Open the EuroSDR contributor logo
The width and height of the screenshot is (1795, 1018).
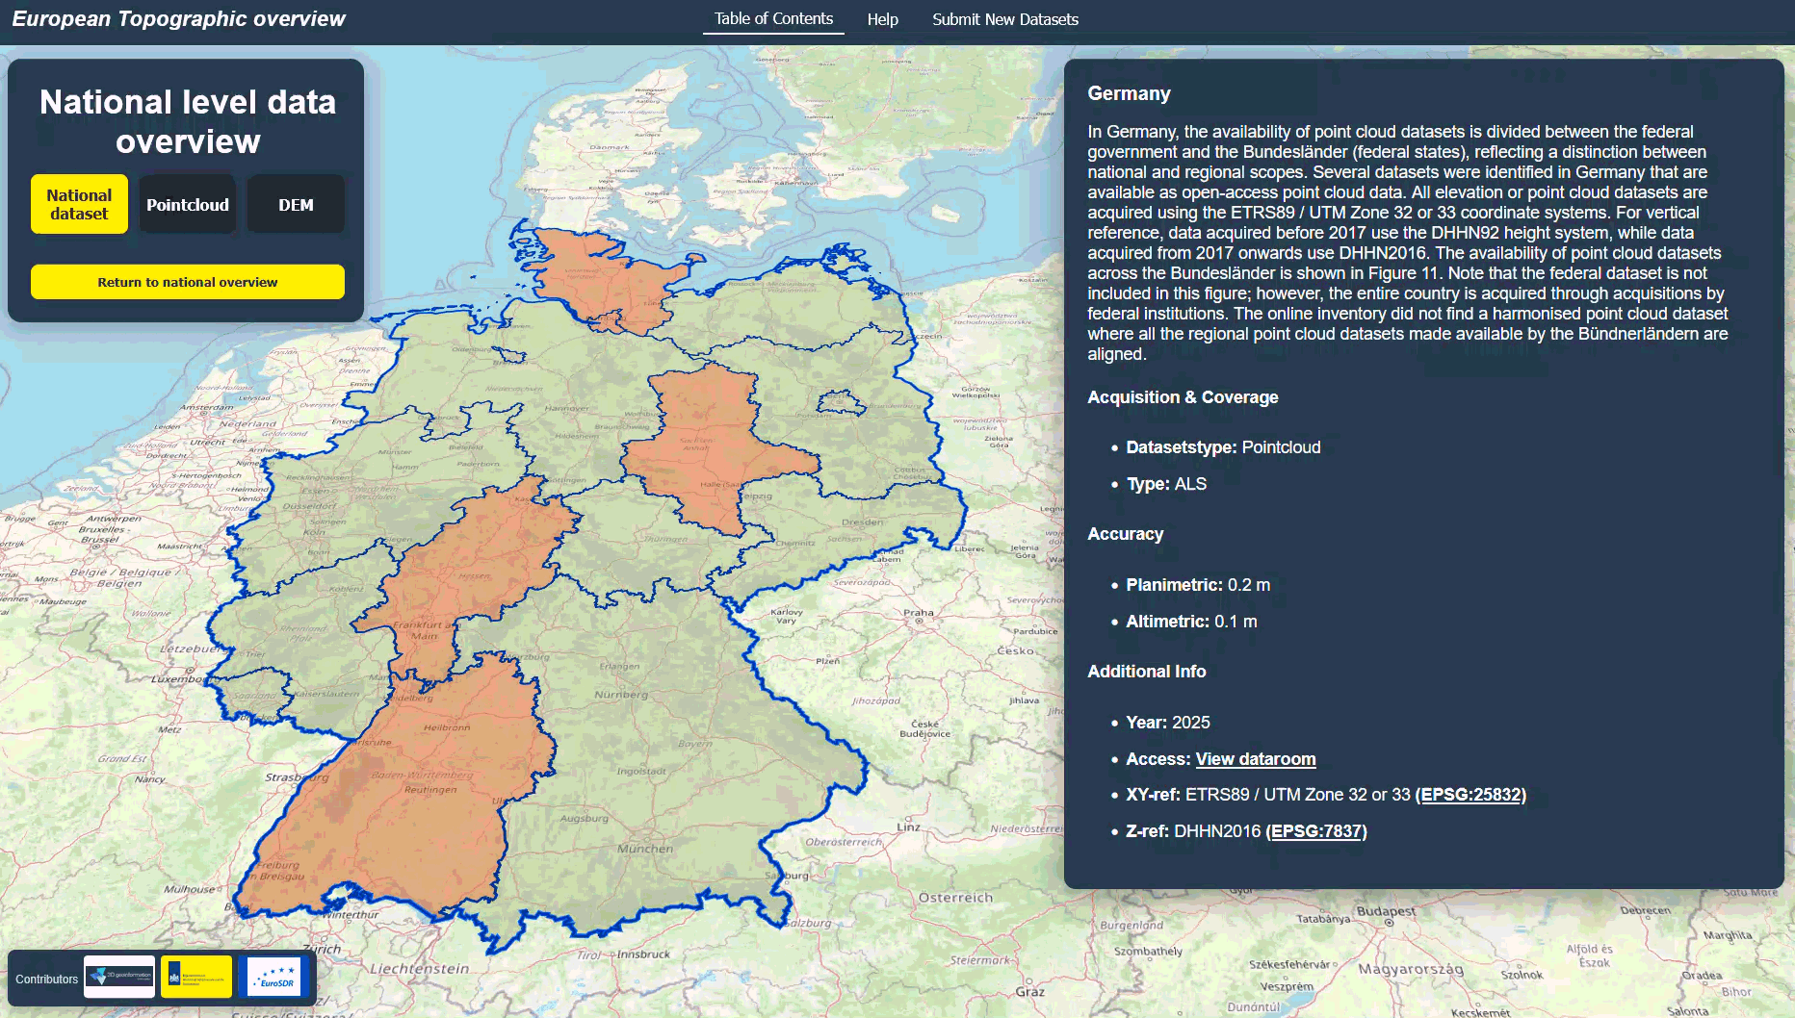[274, 977]
